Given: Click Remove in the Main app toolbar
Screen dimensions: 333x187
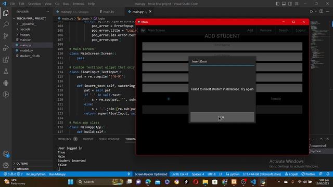Looking at the screenshot, I should (x=266, y=30).
